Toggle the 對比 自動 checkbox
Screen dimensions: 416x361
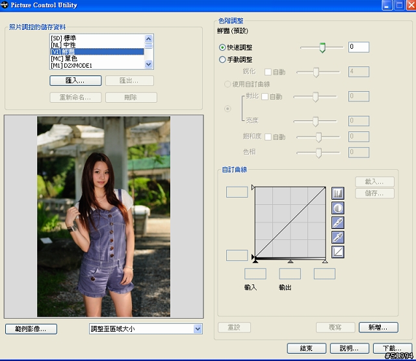[x=265, y=97]
